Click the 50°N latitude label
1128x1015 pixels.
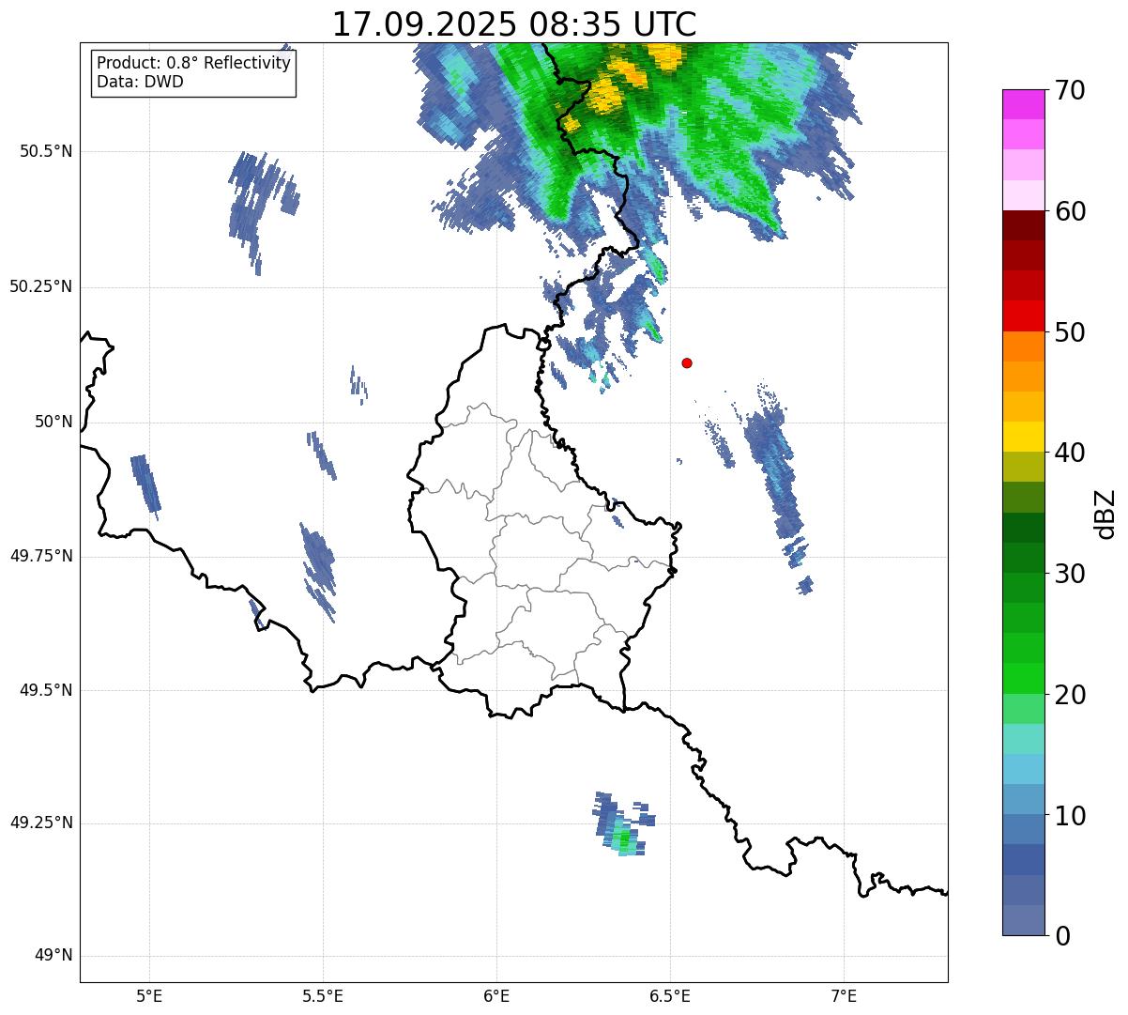(53, 422)
